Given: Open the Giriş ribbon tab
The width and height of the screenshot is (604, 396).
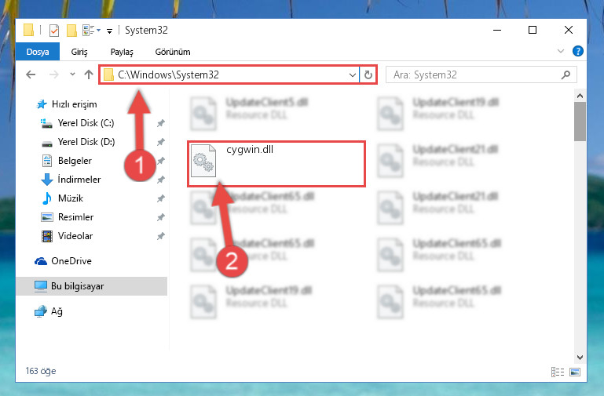Looking at the screenshot, I should 79,52.
